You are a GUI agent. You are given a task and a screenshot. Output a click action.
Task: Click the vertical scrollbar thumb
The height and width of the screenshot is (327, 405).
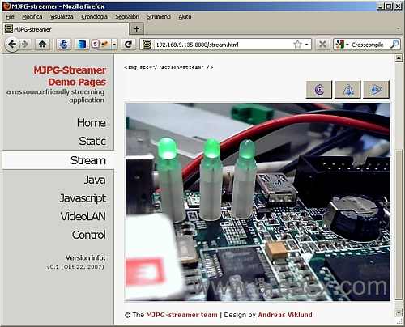click(399, 224)
